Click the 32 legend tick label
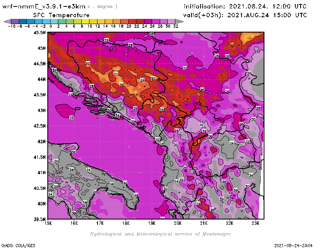The height and width of the screenshot is (248, 321). (x=176, y=26)
